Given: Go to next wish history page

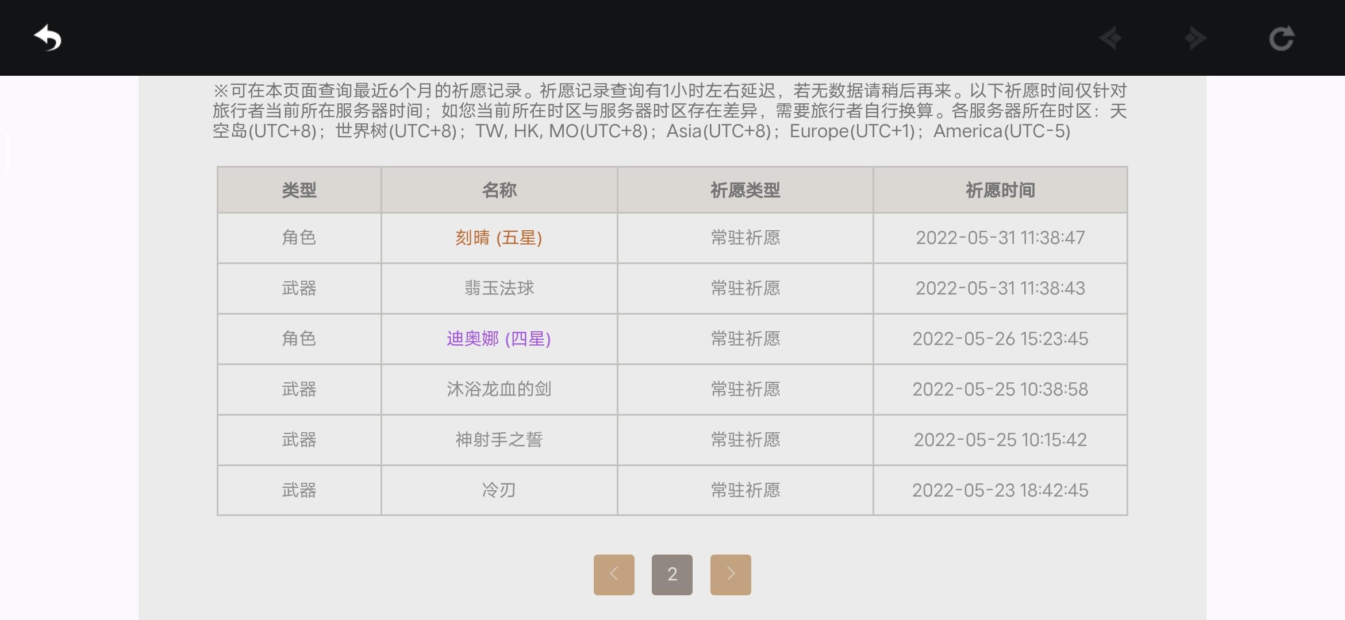Looking at the screenshot, I should [x=731, y=575].
